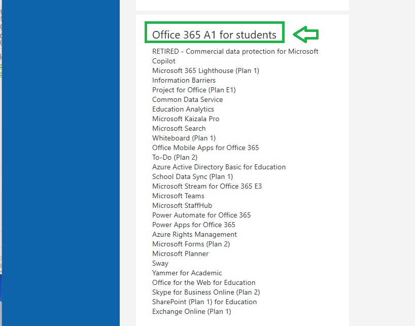Click the 'Whiteboard (Plan 1)' entry

pyautogui.click(x=184, y=138)
